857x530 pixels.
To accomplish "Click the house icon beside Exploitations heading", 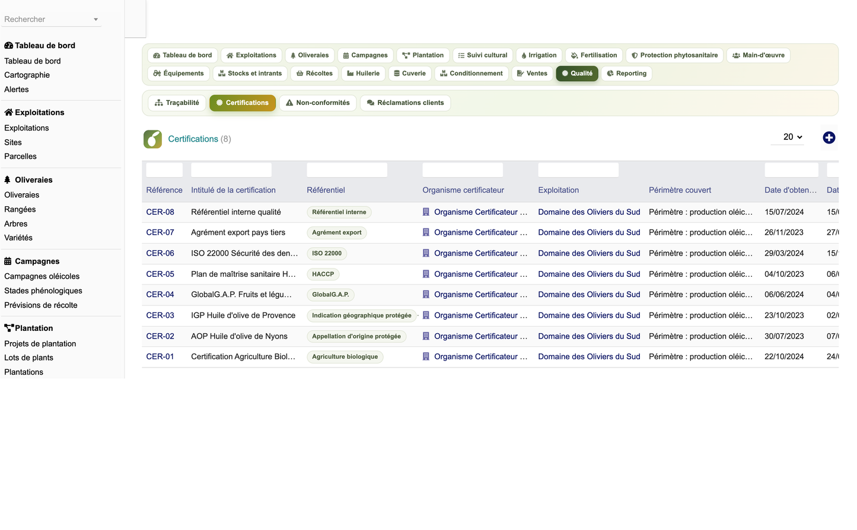I will click(x=8, y=112).
